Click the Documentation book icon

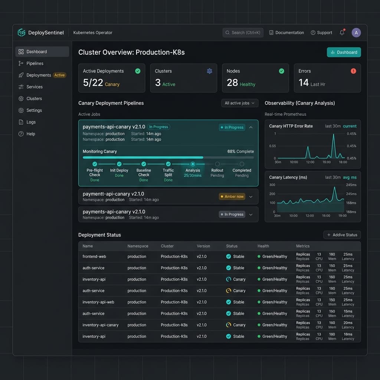coord(271,33)
